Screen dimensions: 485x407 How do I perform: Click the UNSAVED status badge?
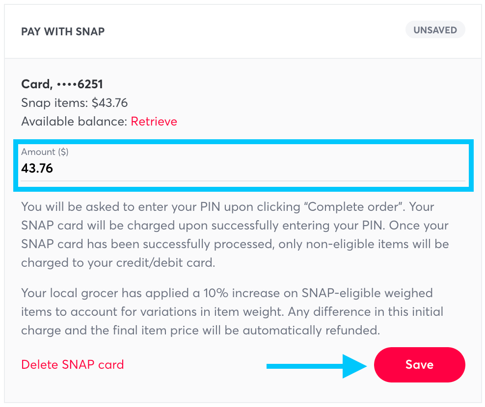coord(435,30)
